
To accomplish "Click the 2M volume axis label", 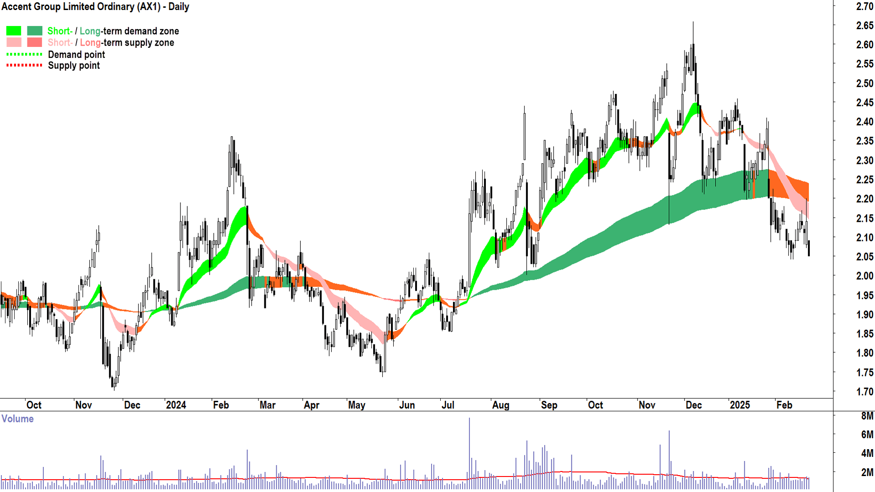I will click(x=867, y=472).
